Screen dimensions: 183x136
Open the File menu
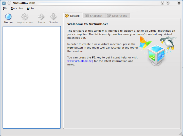[x=5, y=8]
